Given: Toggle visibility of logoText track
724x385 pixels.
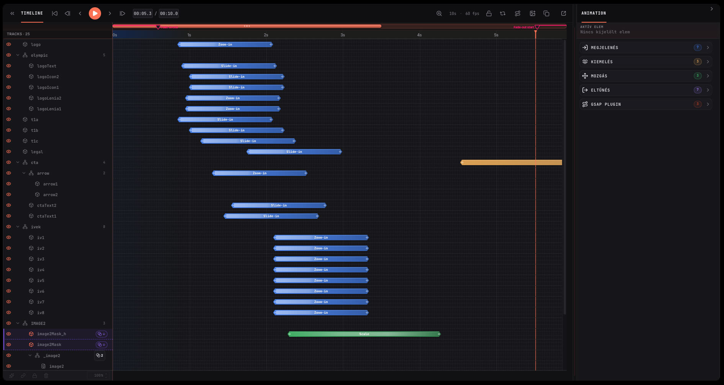Looking at the screenshot, I should tap(8, 66).
